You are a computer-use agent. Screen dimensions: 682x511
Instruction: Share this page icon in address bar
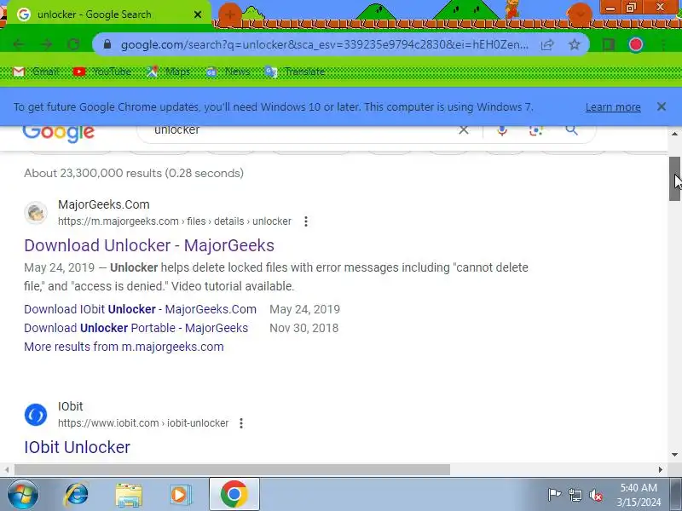coord(547,45)
